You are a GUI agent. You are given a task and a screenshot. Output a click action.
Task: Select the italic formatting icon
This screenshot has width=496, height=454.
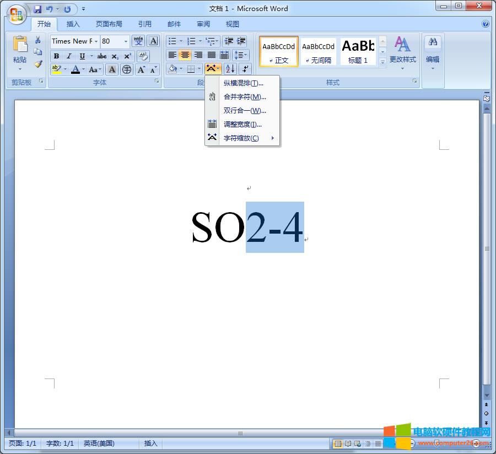[69, 56]
